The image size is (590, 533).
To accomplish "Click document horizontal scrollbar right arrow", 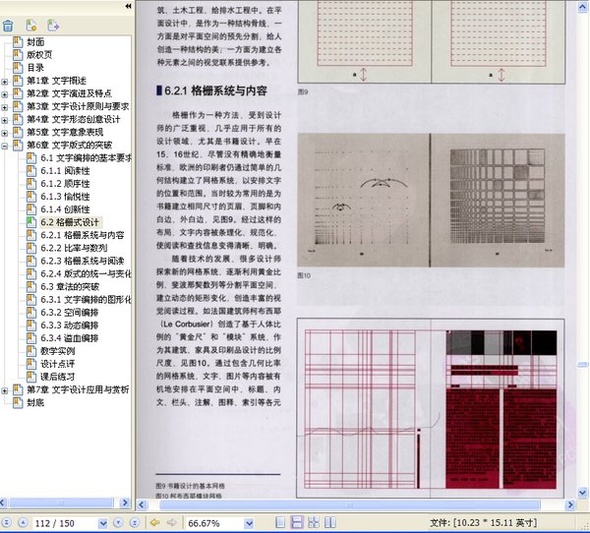I will pos(570,504).
